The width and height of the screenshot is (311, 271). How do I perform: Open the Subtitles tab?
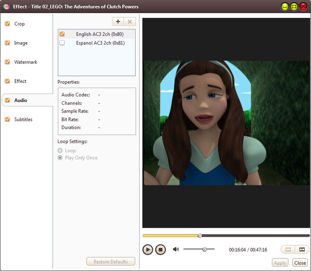coord(24,120)
